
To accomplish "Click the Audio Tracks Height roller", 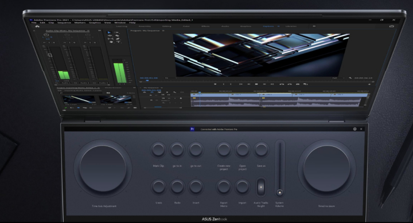I will pos(261,187).
